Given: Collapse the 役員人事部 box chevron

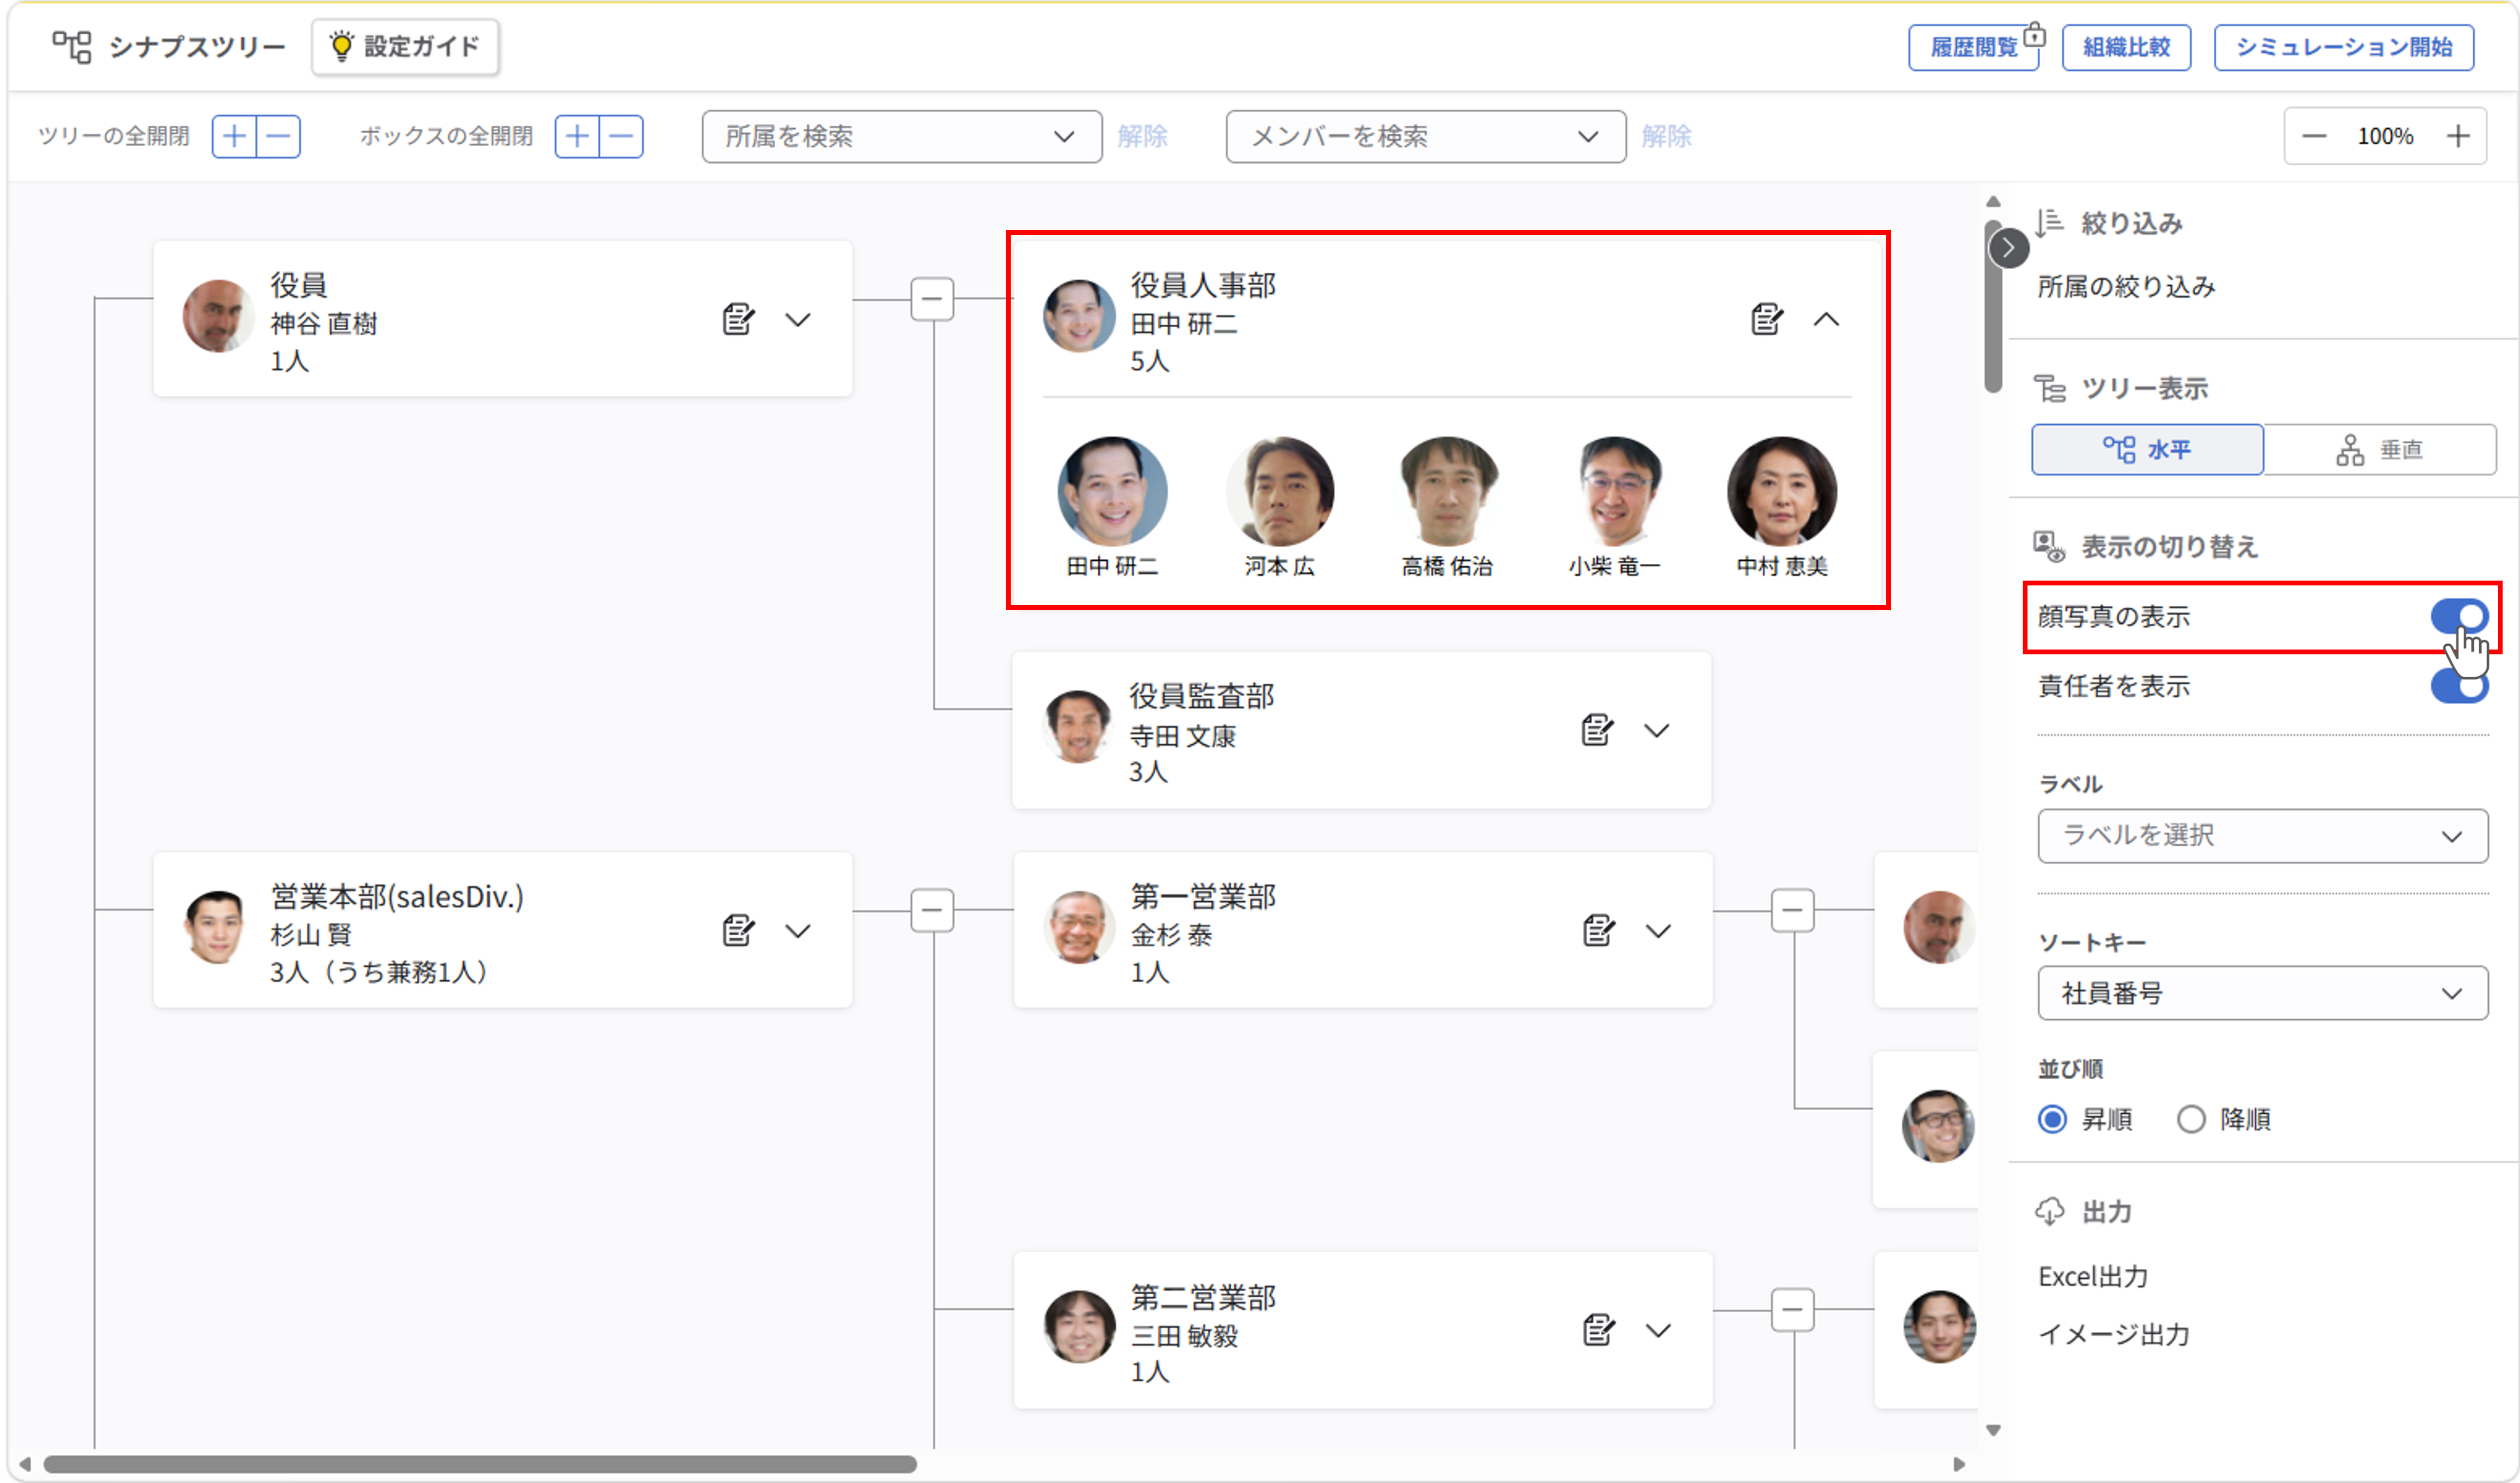Looking at the screenshot, I should pyautogui.click(x=1826, y=320).
